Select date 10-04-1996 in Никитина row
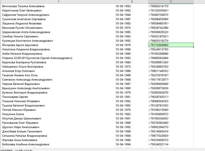 [x=123, y=49]
